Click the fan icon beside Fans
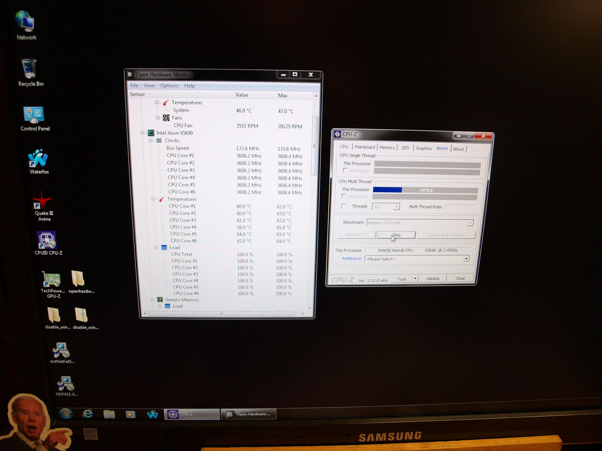This screenshot has width=602, height=451. click(166, 118)
